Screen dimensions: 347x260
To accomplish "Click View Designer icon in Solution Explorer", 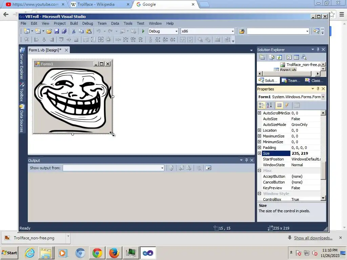I will 296,57.
